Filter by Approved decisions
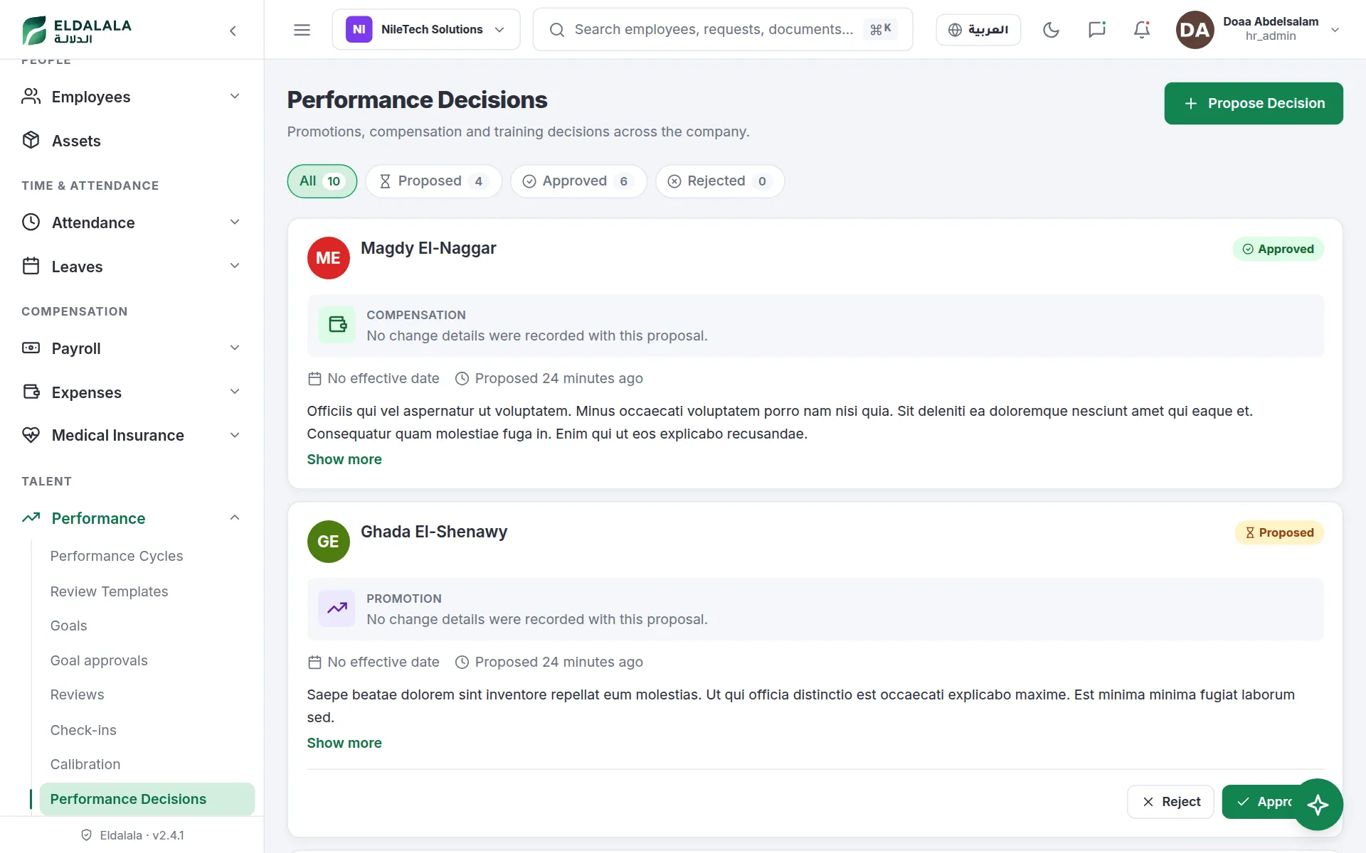The height and width of the screenshot is (853, 1366). click(578, 181)
